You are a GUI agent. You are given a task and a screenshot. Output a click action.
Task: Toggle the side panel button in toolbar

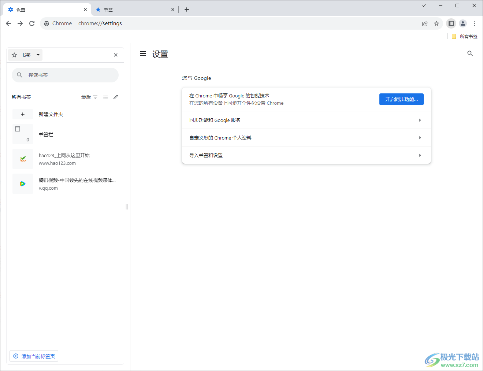point(451,23)
